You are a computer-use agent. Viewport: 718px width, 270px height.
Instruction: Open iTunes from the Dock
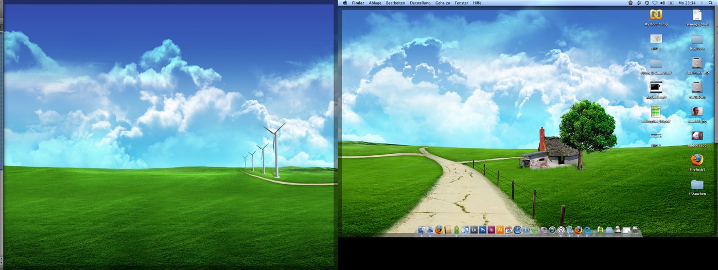tap(465, 230)
